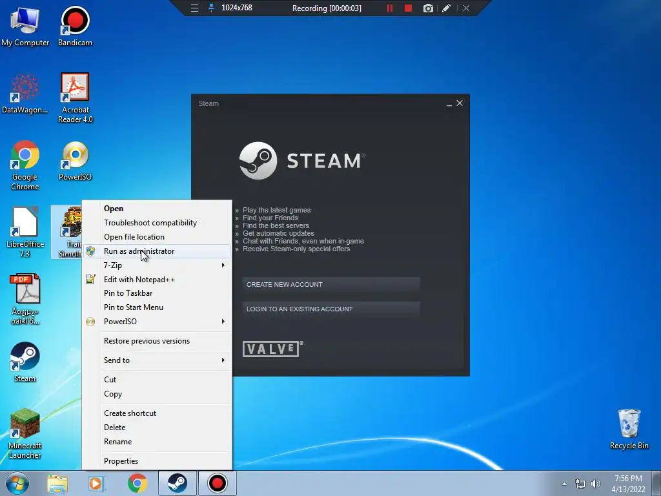The height and width of the screenshot is (496, 661).
Task: Select the LibreOffice 7.3 desktop shortcut
Action: coord(25,232)
